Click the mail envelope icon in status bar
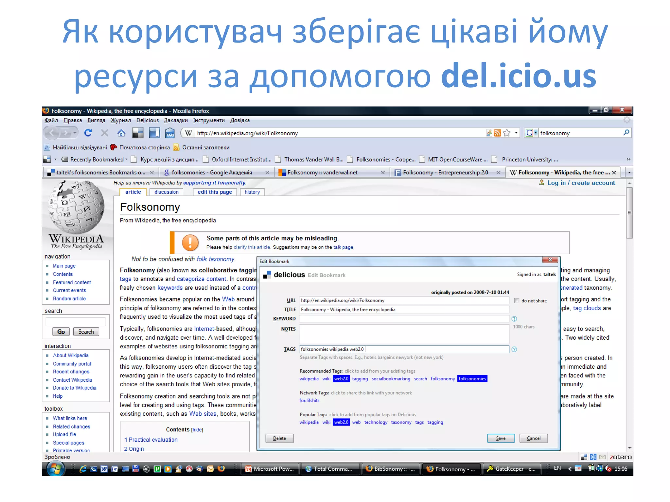 (x=602, y=457)
